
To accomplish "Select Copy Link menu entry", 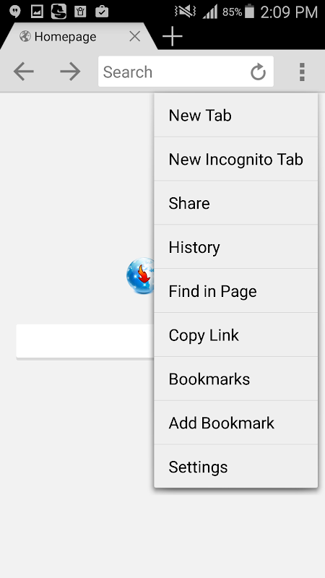I will tap(236, 335).
